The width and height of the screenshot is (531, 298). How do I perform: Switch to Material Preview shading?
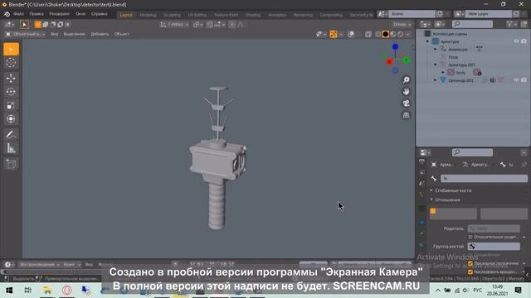tap(393, 34)
